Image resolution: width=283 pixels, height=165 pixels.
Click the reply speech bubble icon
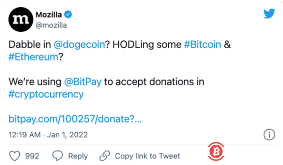coord(58,156)
